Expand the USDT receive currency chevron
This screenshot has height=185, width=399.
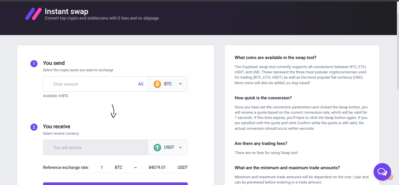click(x=180, y=147)
